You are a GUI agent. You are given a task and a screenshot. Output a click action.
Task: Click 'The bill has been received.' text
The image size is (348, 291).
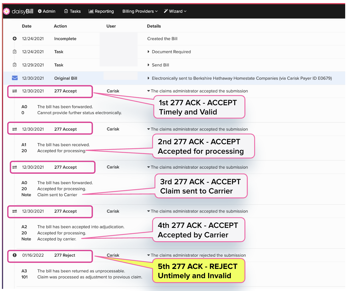point(64,145)
